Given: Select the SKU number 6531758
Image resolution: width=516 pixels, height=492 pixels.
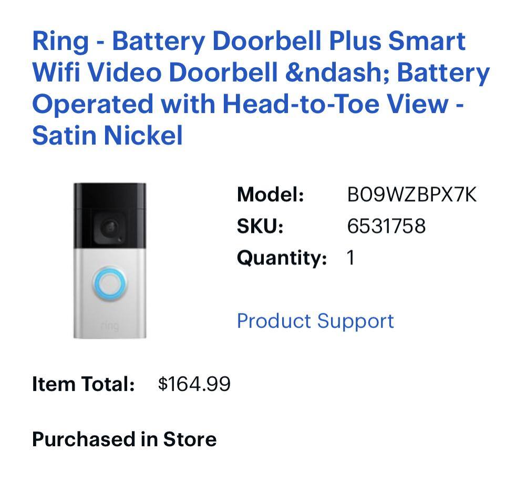Looking at the screenshot, I should point(386,226).
